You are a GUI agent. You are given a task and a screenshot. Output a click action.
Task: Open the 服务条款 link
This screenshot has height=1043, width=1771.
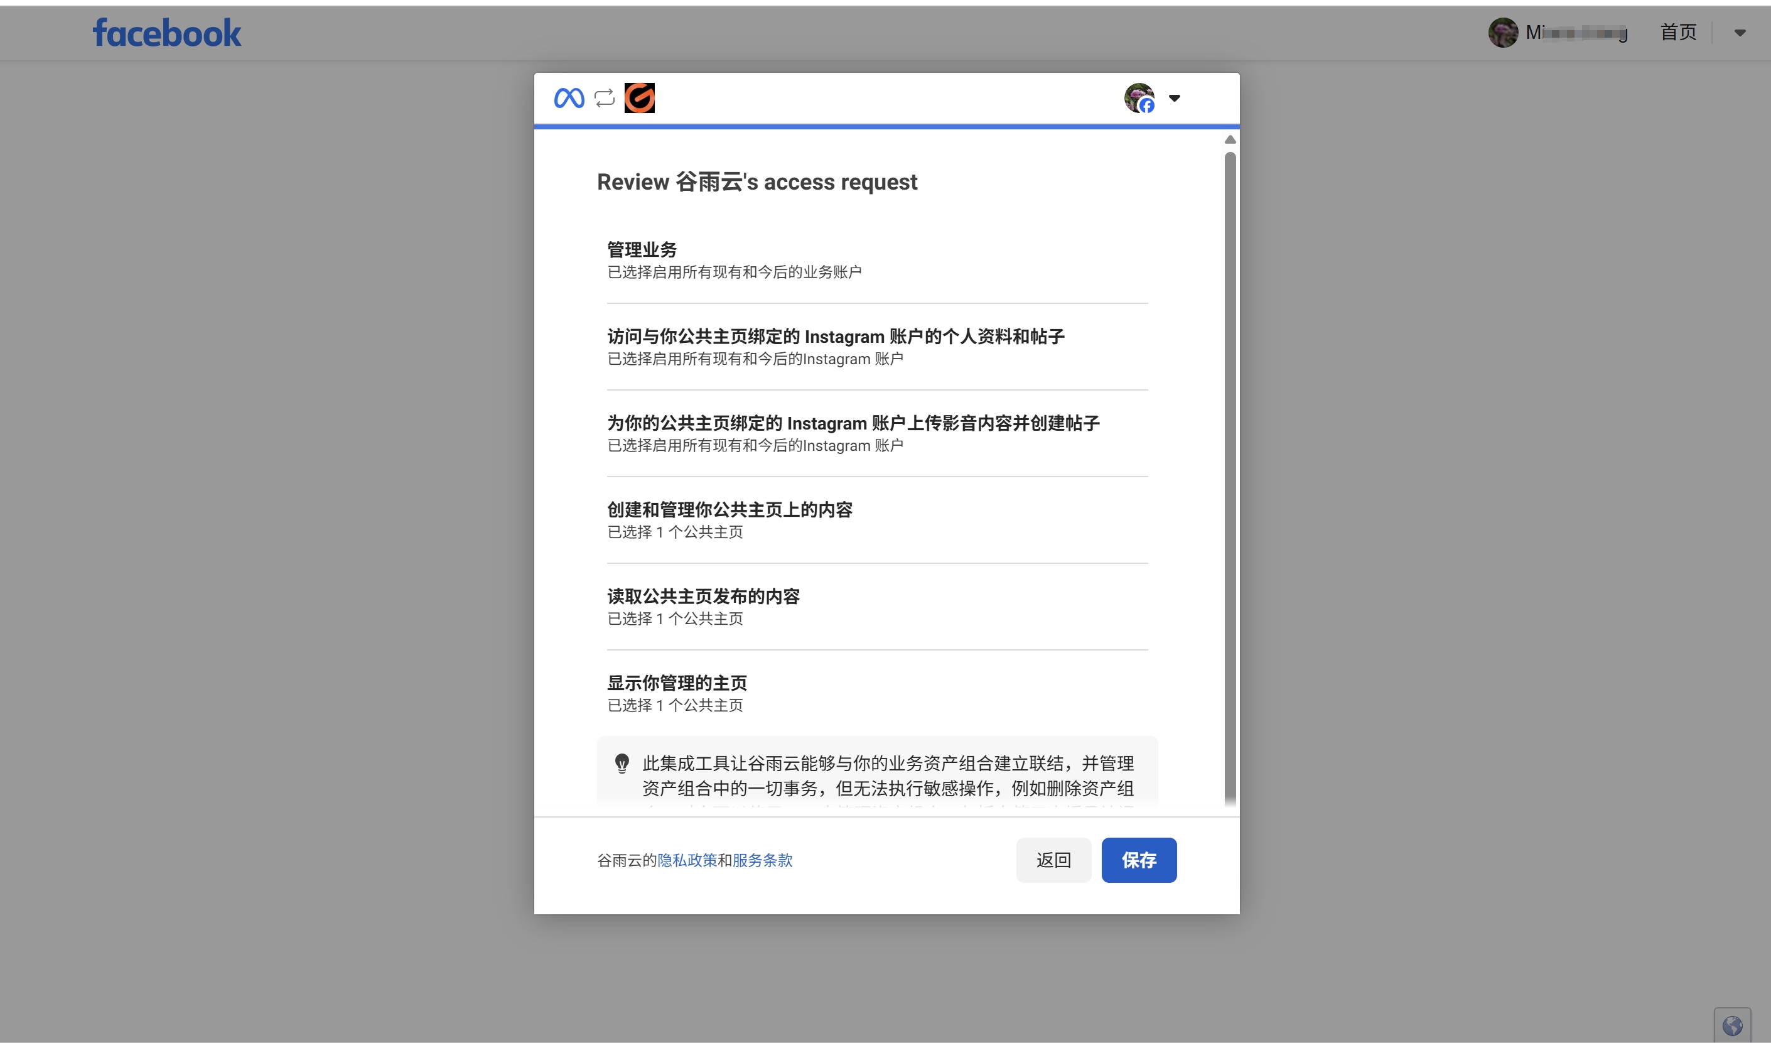pos(763,860)
